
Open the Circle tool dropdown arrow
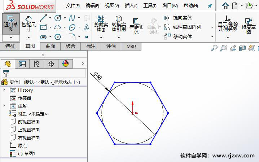pos(65,18)
